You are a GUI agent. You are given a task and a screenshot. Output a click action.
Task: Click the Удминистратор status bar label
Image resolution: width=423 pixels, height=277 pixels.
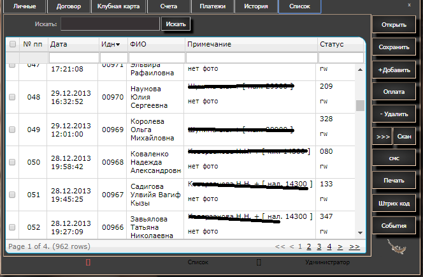point(327,262)
